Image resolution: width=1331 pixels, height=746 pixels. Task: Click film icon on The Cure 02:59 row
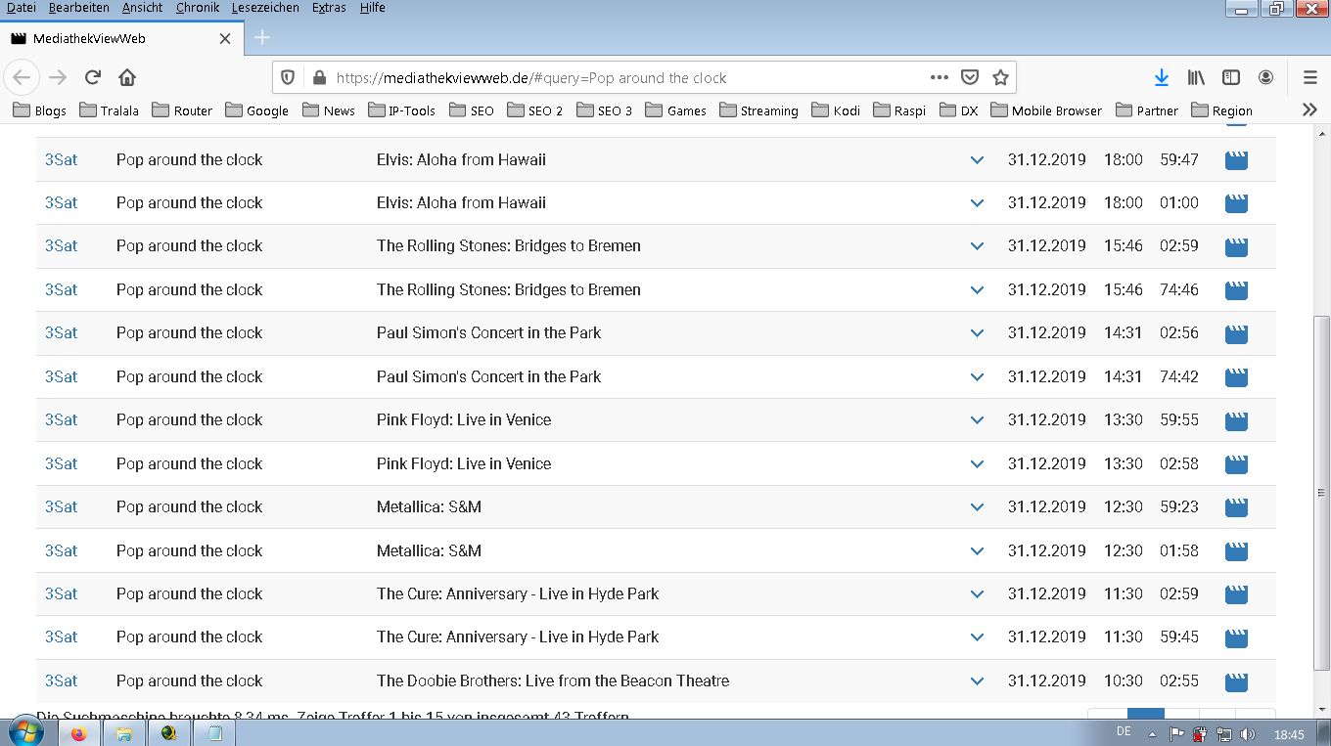[1236, 594]
